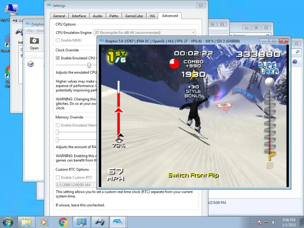Select the Advanced tab
Viewport: 304px width, 228px height.
pyautogui.click(x=170, y=16)
